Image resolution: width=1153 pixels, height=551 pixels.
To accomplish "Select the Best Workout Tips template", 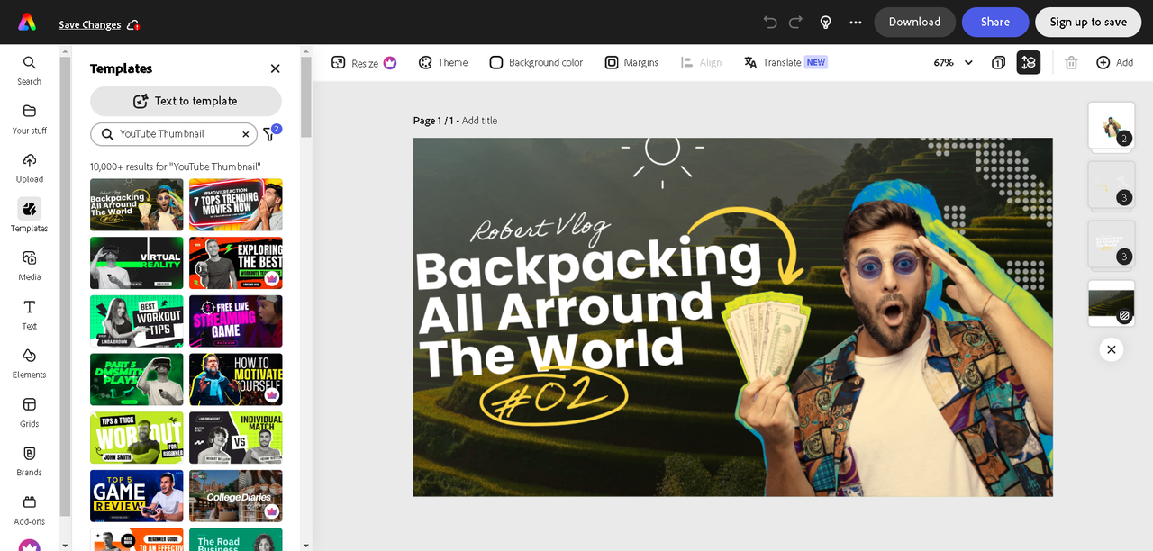I will pyautogui.click(x=137, y=321).
